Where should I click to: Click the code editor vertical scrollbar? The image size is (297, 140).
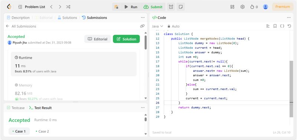tap(291, 89)
